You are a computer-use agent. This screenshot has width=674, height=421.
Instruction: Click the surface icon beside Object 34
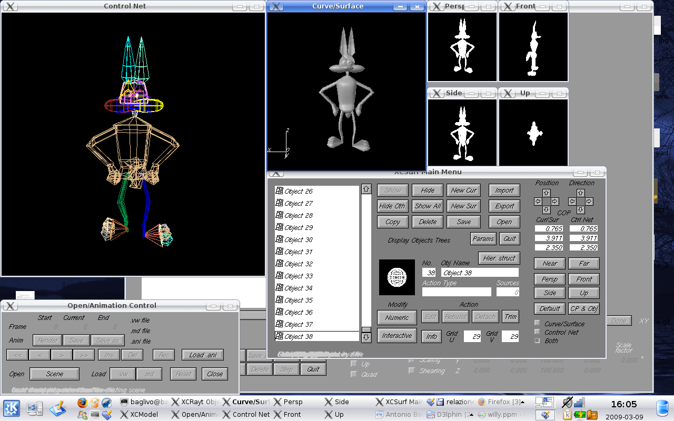click(280, 288)
